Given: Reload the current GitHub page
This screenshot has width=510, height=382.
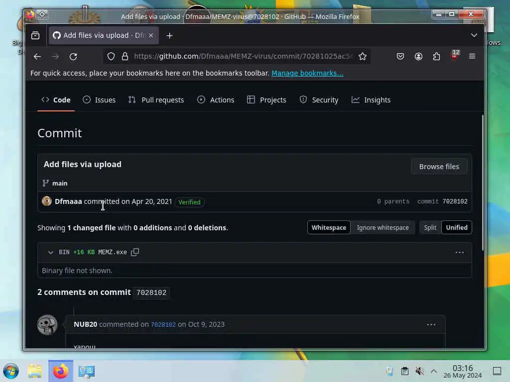Looking at the screenshot, I should click(74, 57).
